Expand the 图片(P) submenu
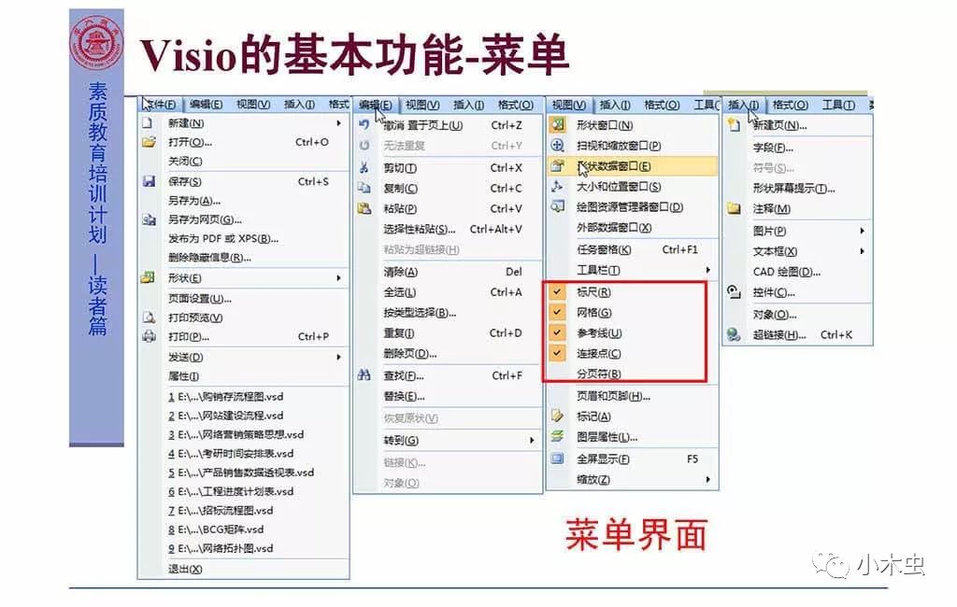This screenshot has width=957, height=607. 862,231
